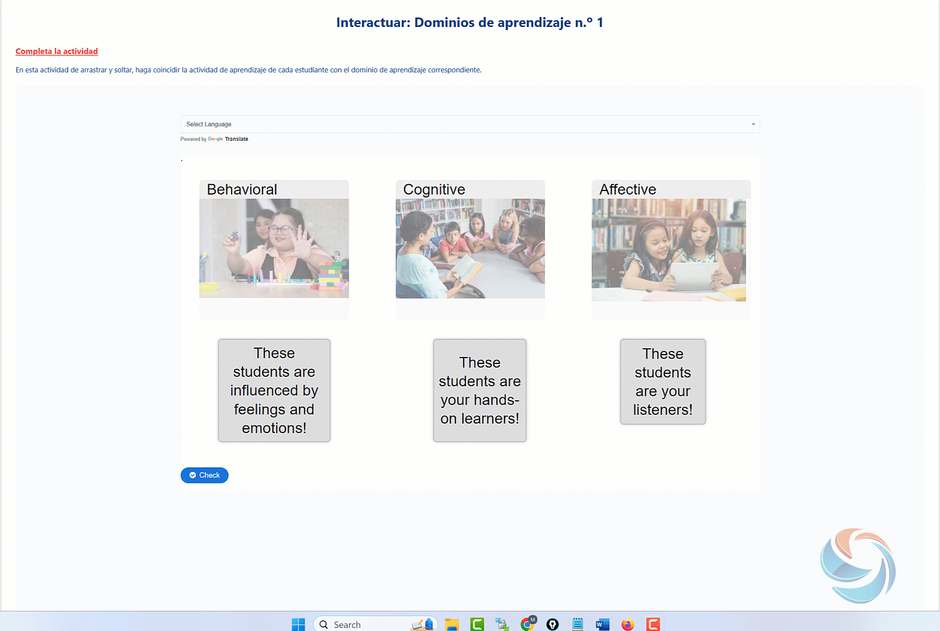
Task: Click the Behavioral domain photo
Action: click(x=274, y=248)
